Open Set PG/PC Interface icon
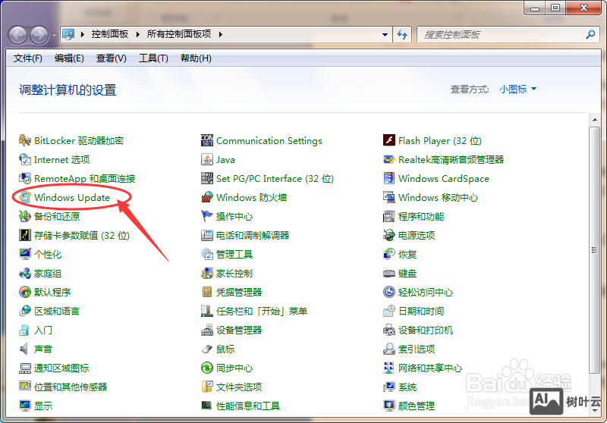This screenshot has width=607, height=423. 207,178
